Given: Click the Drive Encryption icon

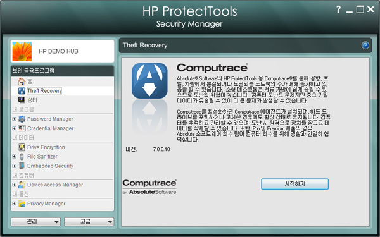Looking at the screenshot, I should (x=22, y=147).
